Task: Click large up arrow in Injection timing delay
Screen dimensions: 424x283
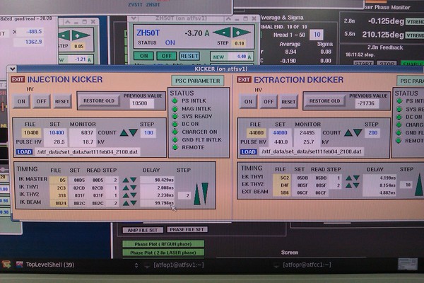Action: 197,195
